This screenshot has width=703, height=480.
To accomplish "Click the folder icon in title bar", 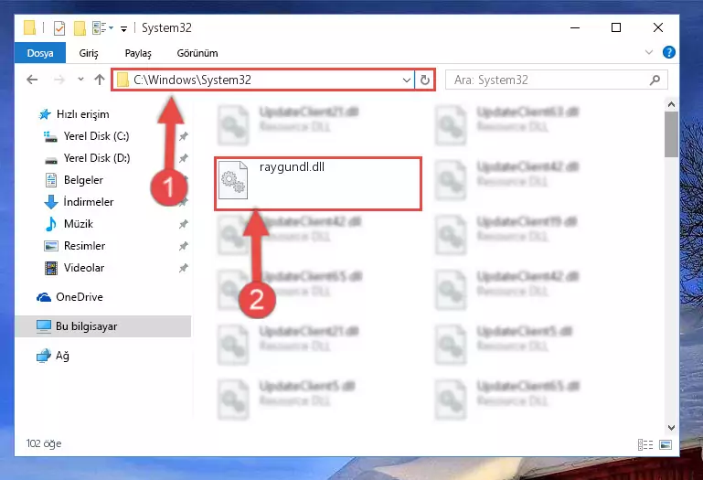I will [29, 27].
